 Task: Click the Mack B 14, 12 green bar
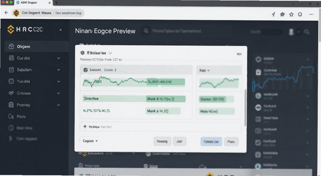point(166,99)
